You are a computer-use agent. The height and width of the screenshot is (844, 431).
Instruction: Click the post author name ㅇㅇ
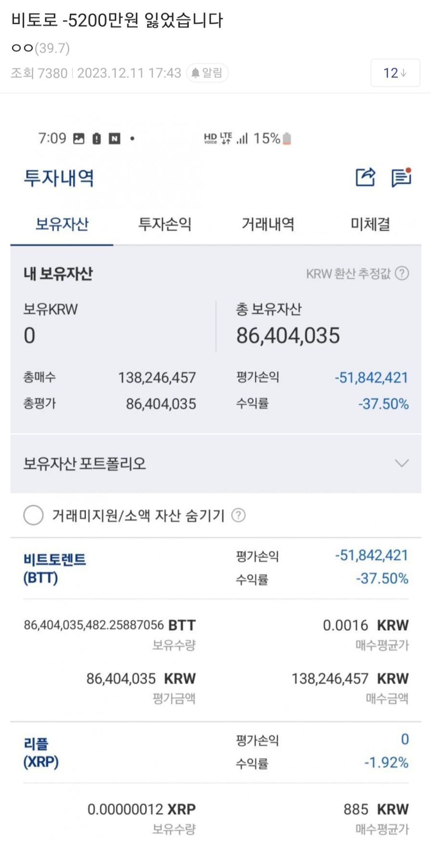(x=22, y=48)
